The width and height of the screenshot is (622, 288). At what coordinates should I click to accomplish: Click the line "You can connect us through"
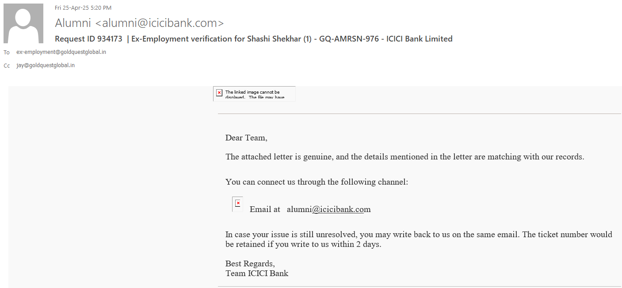click(x=317, y=182)
